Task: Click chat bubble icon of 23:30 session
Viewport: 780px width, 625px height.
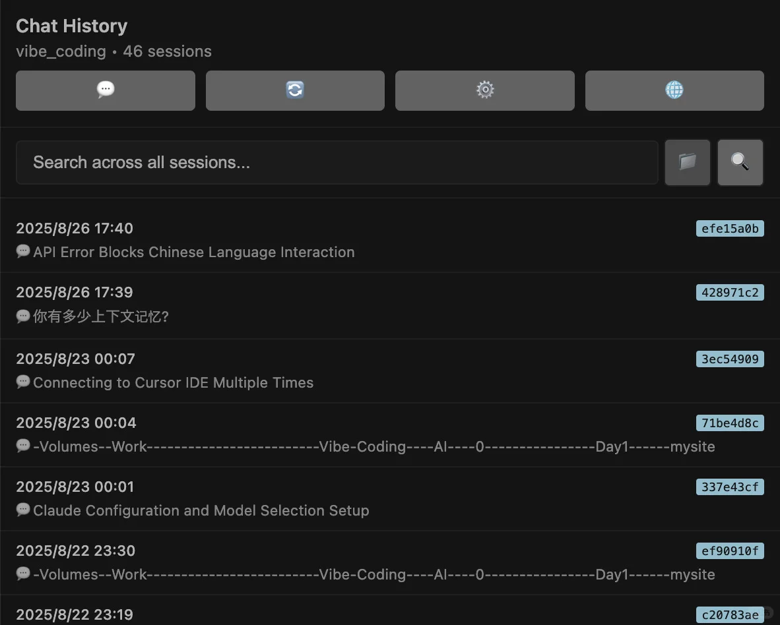Action: 23,574
